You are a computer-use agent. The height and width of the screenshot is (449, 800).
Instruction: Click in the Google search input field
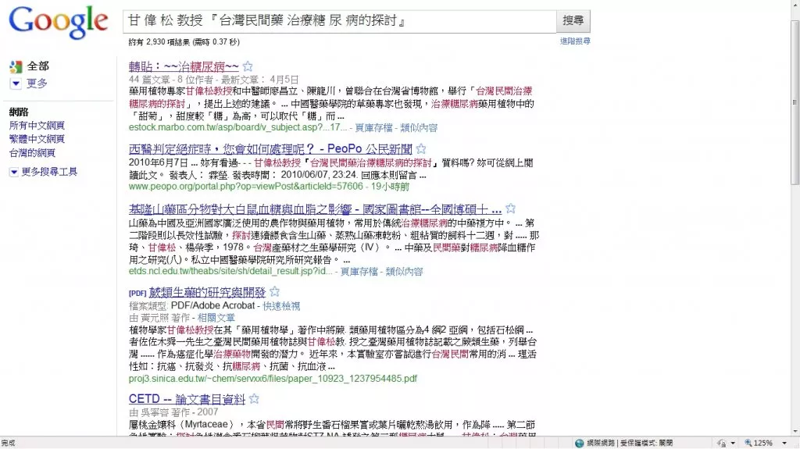[x=339, y=21]
